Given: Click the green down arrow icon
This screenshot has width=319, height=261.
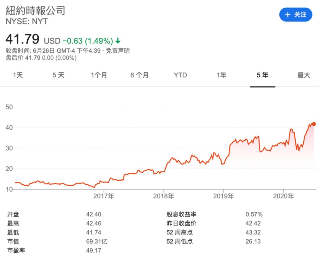Looking at the screenshot, I should pos(118,40).
